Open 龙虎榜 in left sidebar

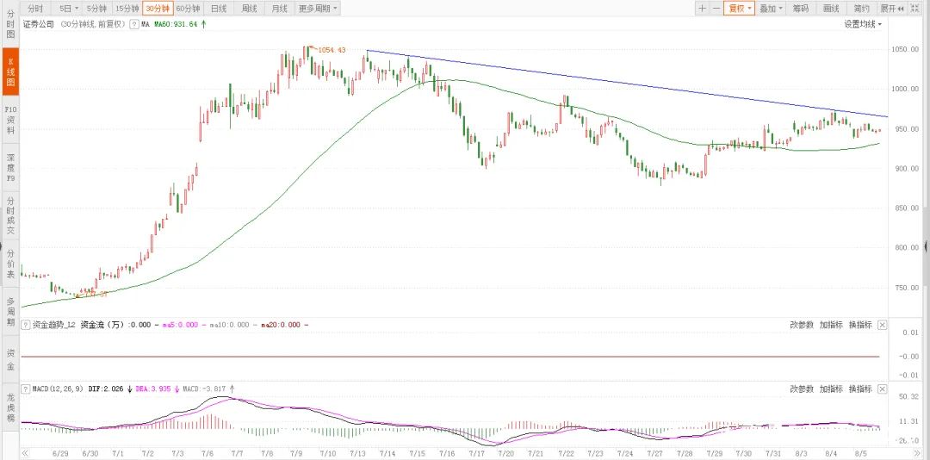[x=10, y=407]
